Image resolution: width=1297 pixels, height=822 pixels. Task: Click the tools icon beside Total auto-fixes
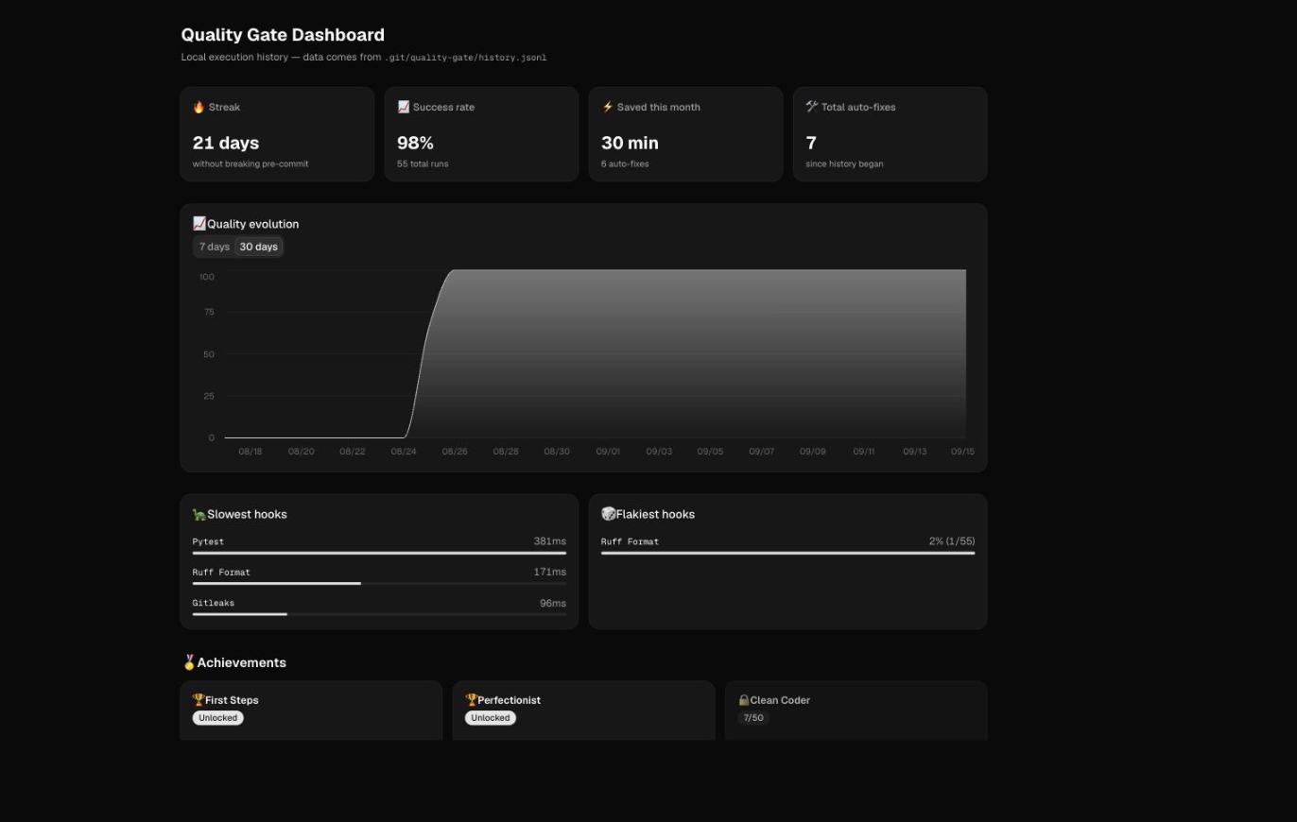point(812,107)
